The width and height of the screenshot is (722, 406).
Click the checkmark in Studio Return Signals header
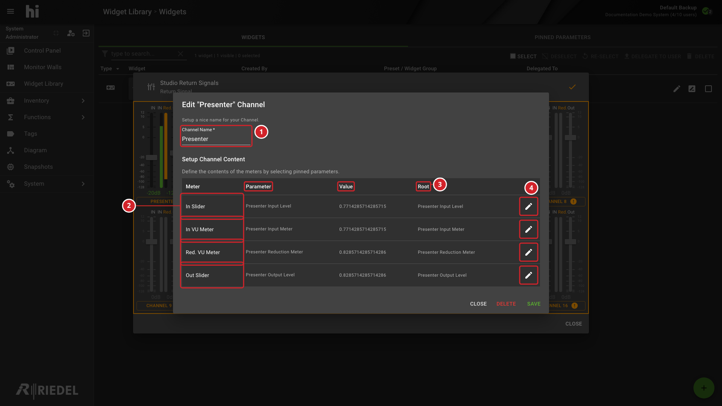coord(572,87)
